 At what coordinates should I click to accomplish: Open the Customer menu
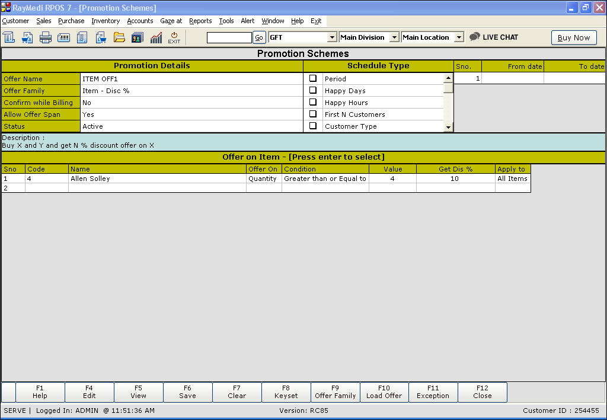[15, 21]
